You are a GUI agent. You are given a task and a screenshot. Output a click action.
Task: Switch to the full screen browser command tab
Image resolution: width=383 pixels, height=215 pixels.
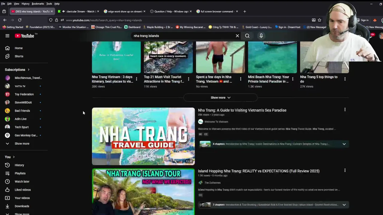coord(217,11)
